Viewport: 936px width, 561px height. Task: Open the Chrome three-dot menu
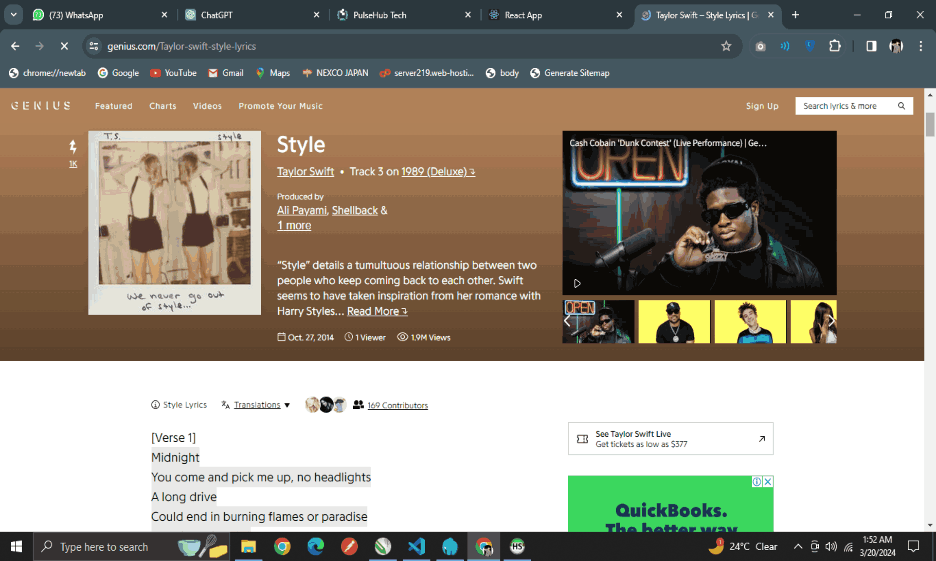pyautogui.click(x=921, y=46)
